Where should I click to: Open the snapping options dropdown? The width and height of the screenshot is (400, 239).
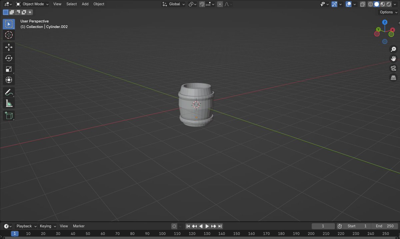coord(210,4)
